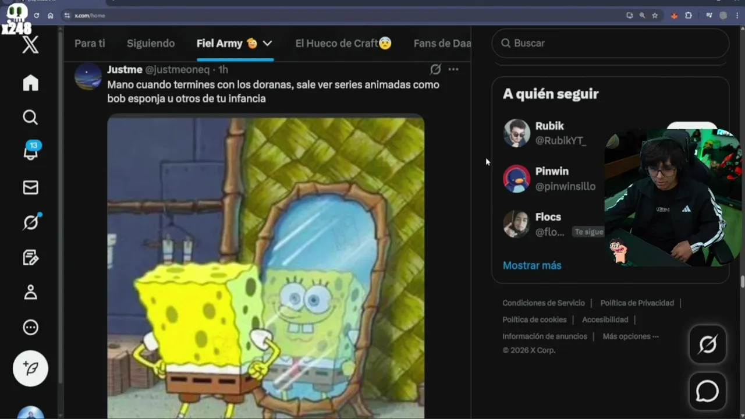Click the "A quién seguir" heading

[551, 94]
